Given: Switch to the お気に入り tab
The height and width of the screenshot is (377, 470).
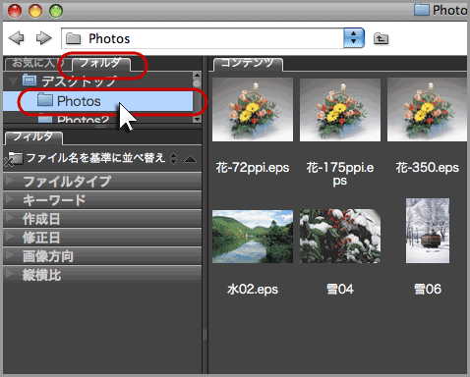Looking at the screenshot, I should (x=37, y=63).
